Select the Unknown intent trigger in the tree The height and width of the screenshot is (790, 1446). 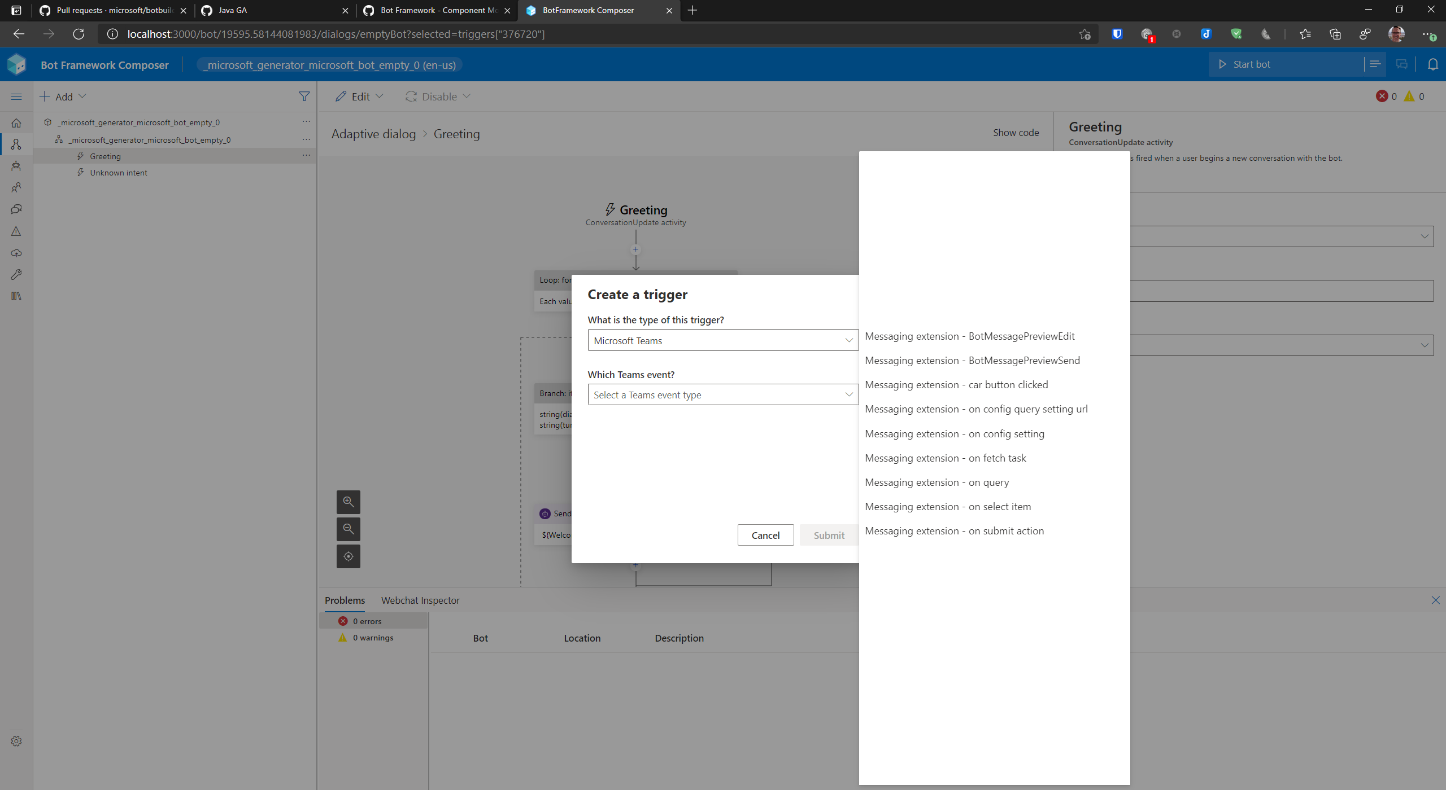119,173
